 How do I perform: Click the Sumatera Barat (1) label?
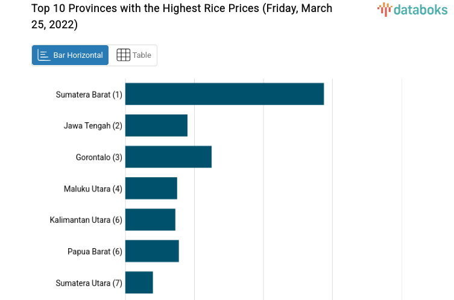tap(89, 95)
